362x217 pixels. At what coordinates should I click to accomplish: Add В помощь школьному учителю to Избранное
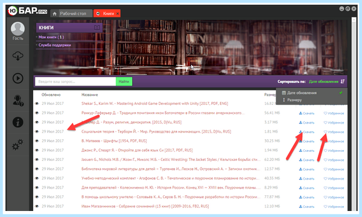coord(334,197)
